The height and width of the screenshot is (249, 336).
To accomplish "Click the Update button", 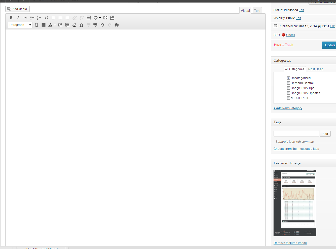I will point(329,45).
